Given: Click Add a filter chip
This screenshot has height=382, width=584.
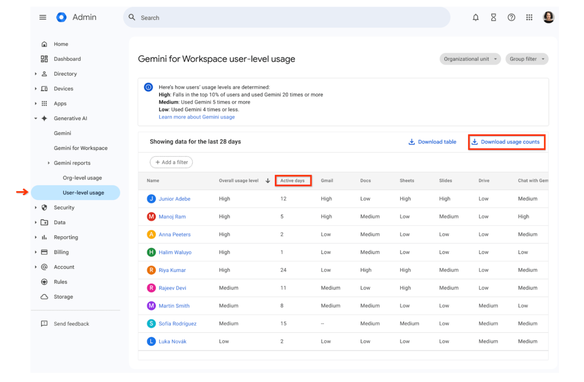Looking at the screenshot, I should pyautogui.click(x=171, y=162).
